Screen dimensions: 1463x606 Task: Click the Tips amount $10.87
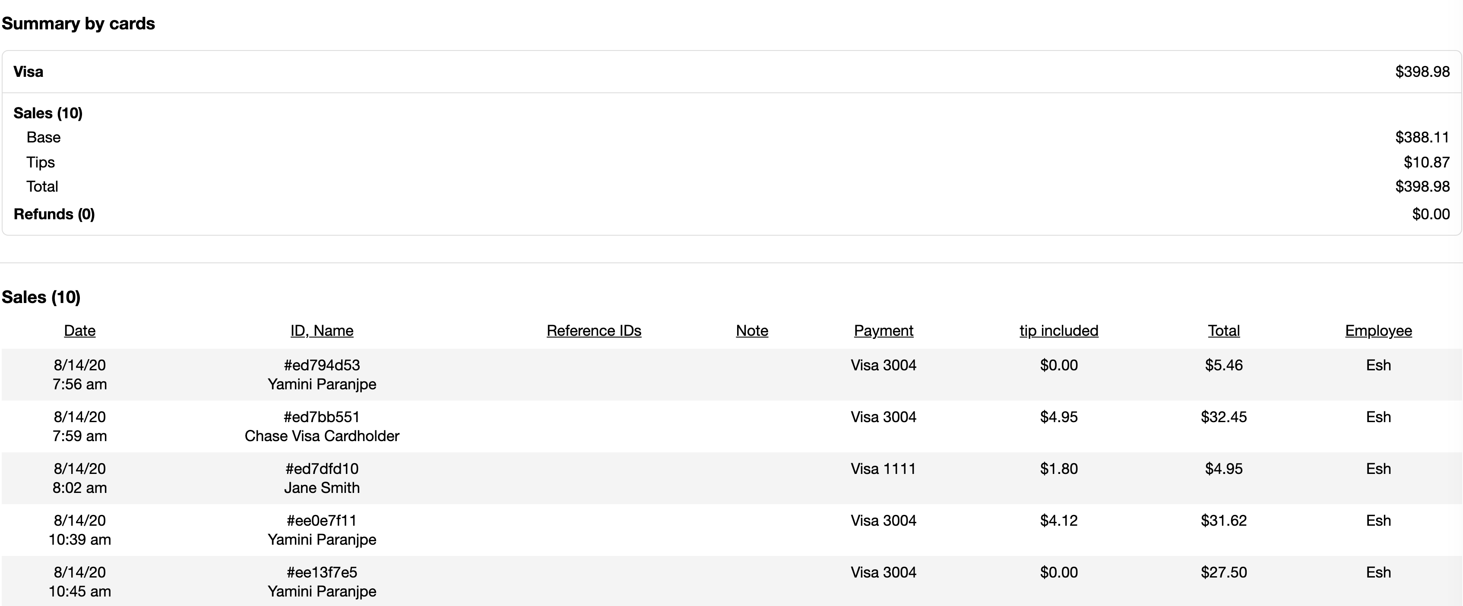(x=1427, y=162)
